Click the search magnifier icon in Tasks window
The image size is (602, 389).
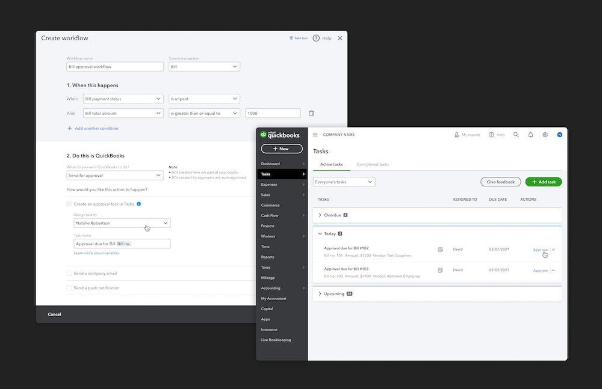516,135
